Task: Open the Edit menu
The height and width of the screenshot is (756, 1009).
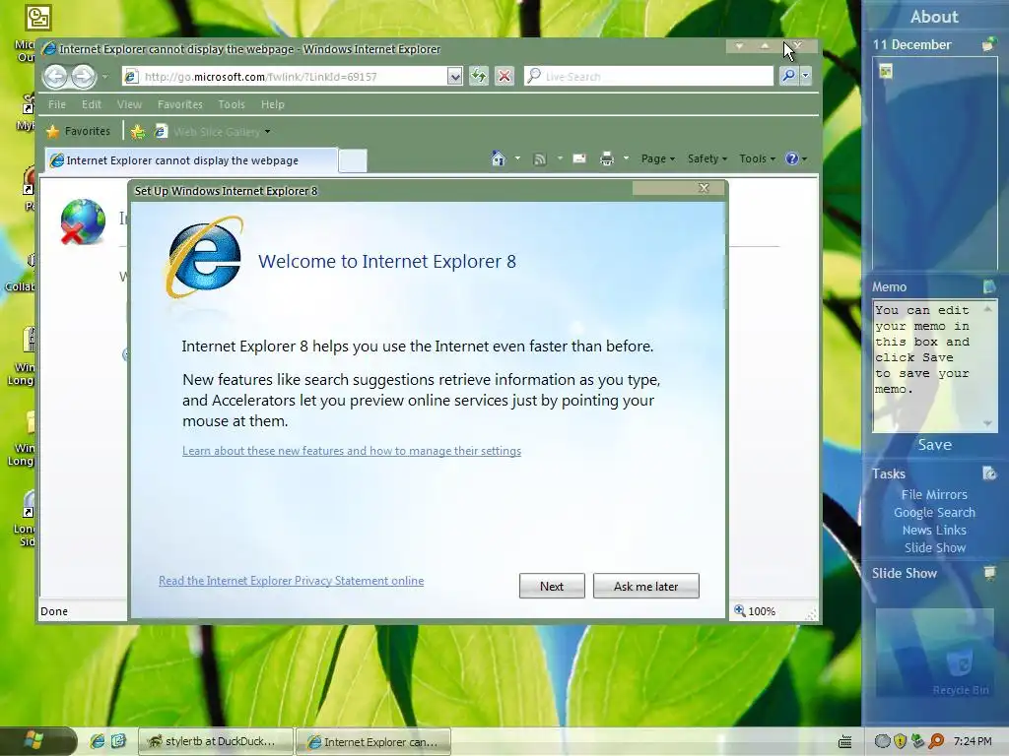Action: tap(92, 104)
